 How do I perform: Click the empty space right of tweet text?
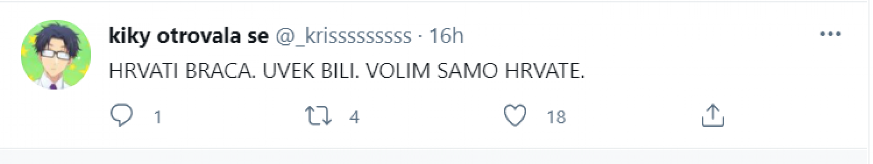coord(718,71)
